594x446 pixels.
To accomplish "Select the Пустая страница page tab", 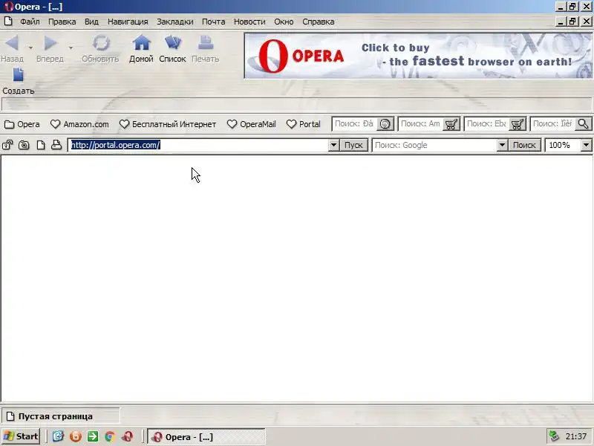I will [61, 416].
